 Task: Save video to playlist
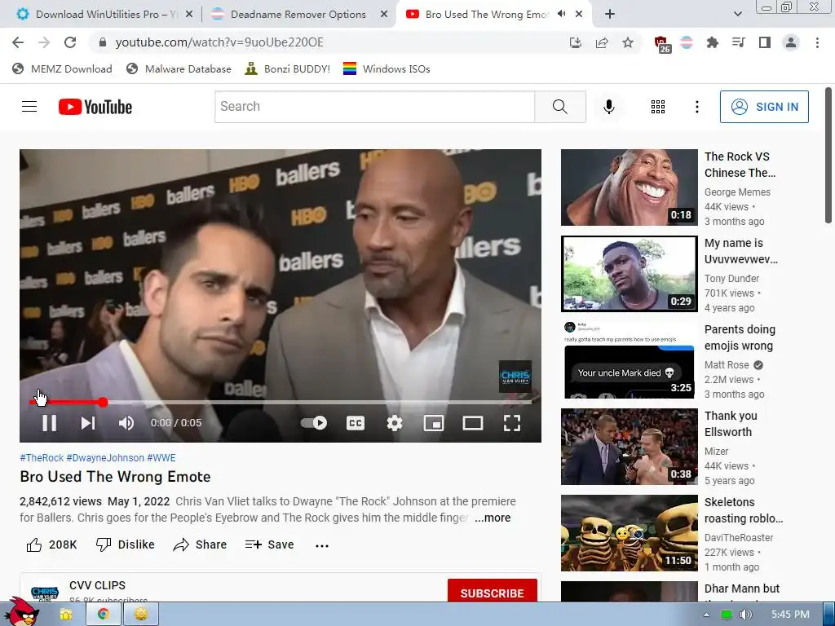point(269,544)
